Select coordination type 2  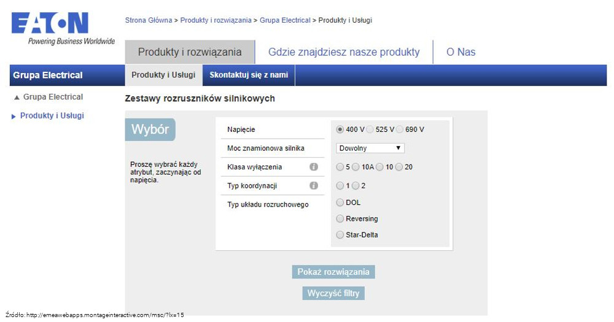356,186
